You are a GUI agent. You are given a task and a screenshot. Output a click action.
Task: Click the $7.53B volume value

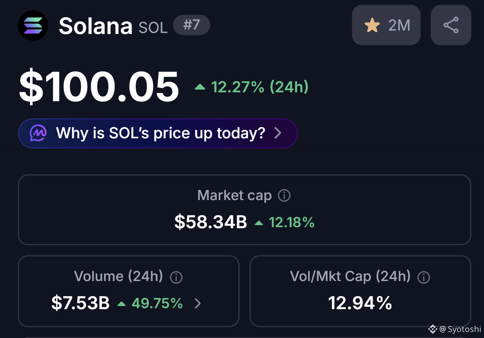[x=80, y=303]
